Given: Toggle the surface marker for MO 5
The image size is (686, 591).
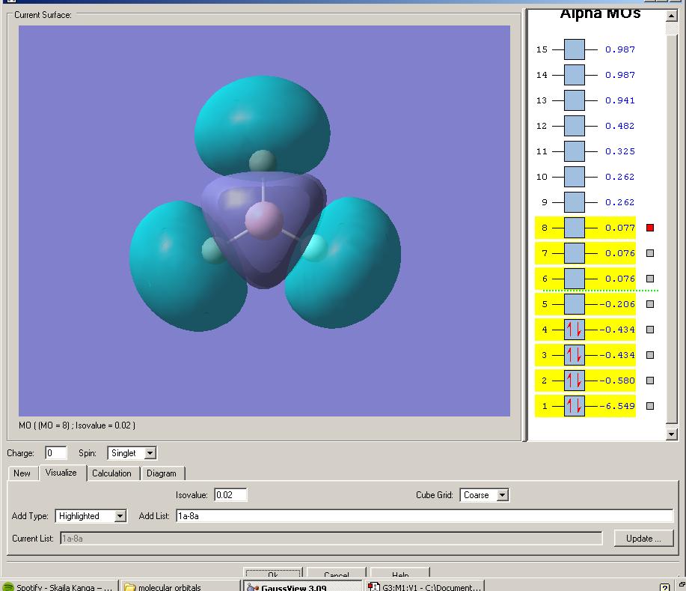Looking at the screenshot, I should 650,304.
